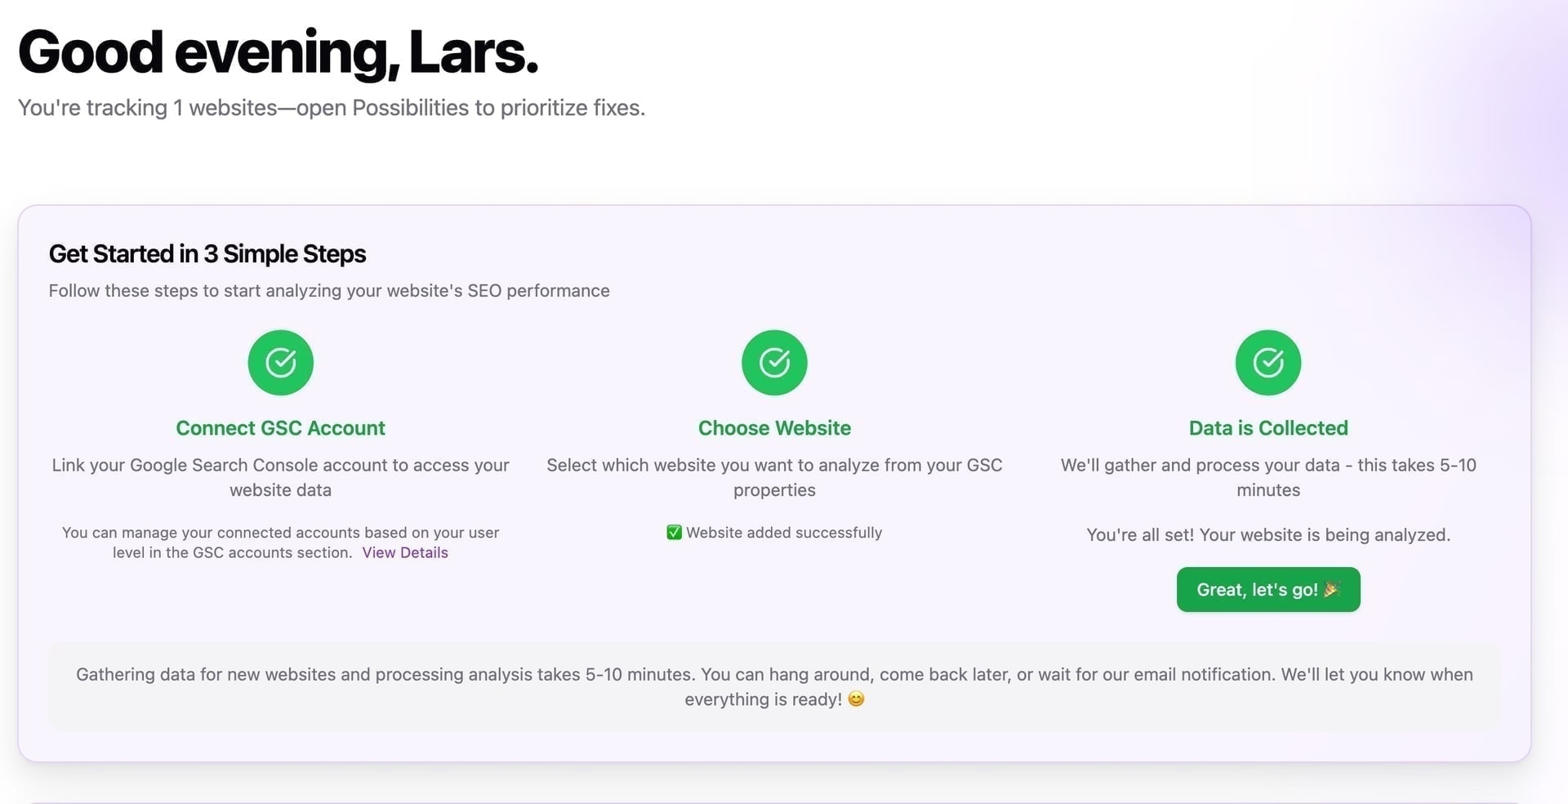1568x804 pixels.
Task: Select the Connect GSC Account step title
Action: 280,427
